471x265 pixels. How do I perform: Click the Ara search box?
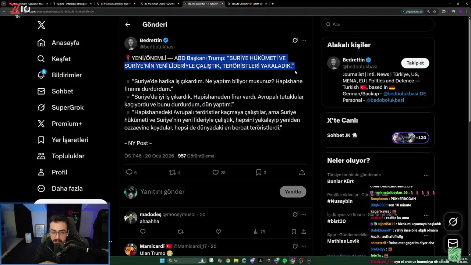pos(378,24)
